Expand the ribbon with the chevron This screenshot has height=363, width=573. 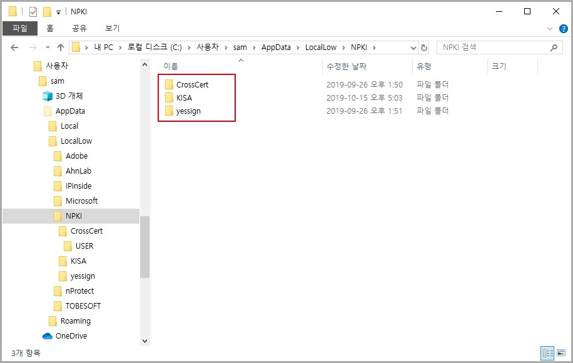pyautogui.click(x=550, y=29)
